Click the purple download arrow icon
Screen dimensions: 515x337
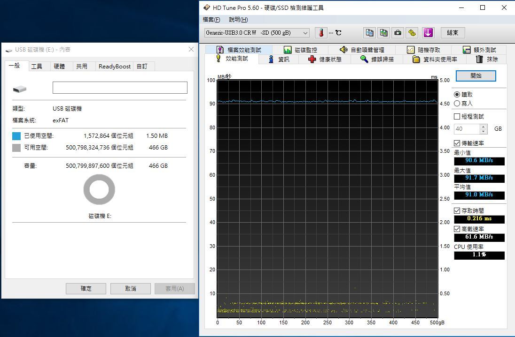point(428,33)
